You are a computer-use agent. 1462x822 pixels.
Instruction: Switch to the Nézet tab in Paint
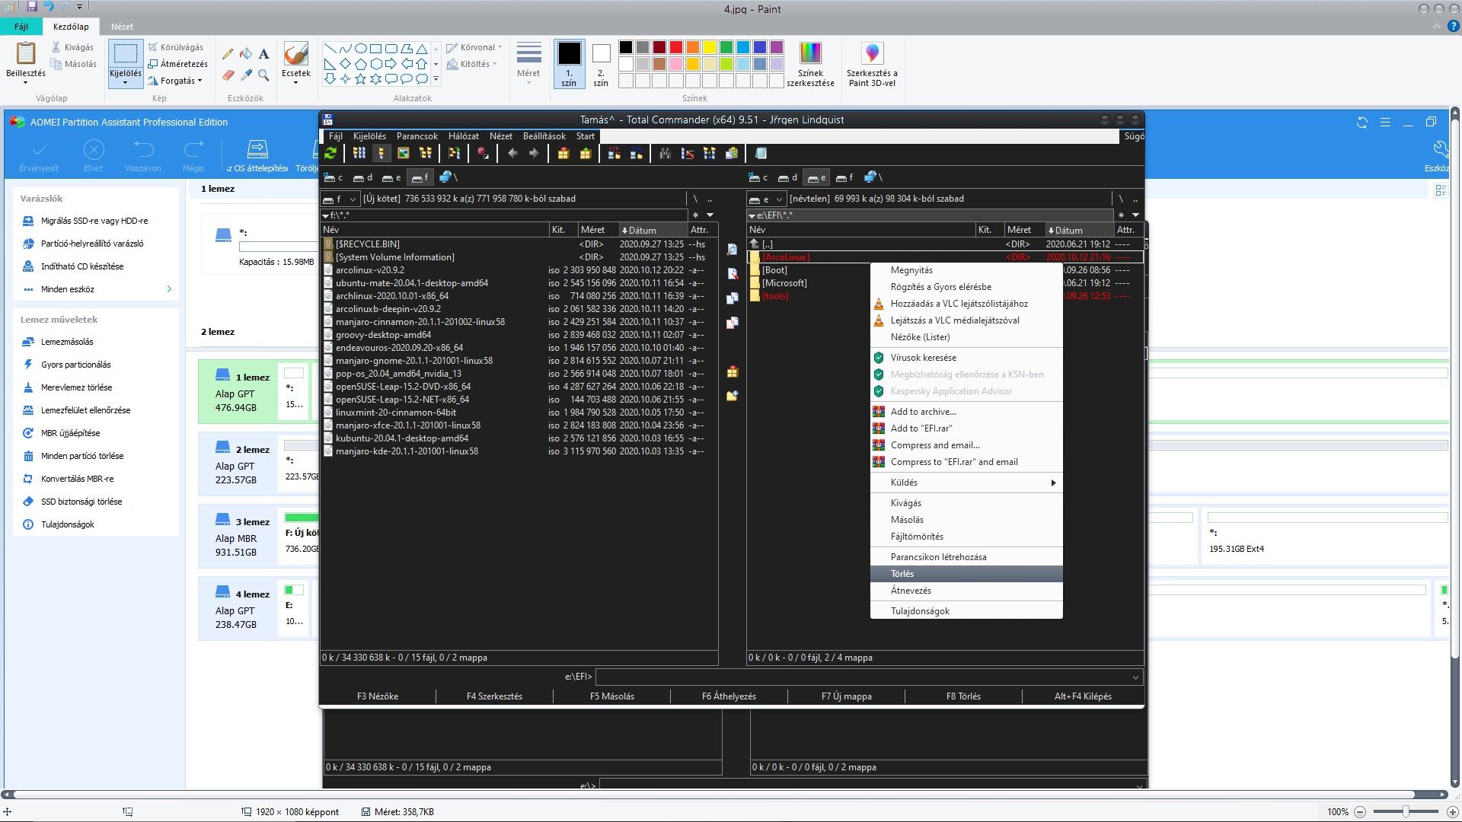point(122,26)
